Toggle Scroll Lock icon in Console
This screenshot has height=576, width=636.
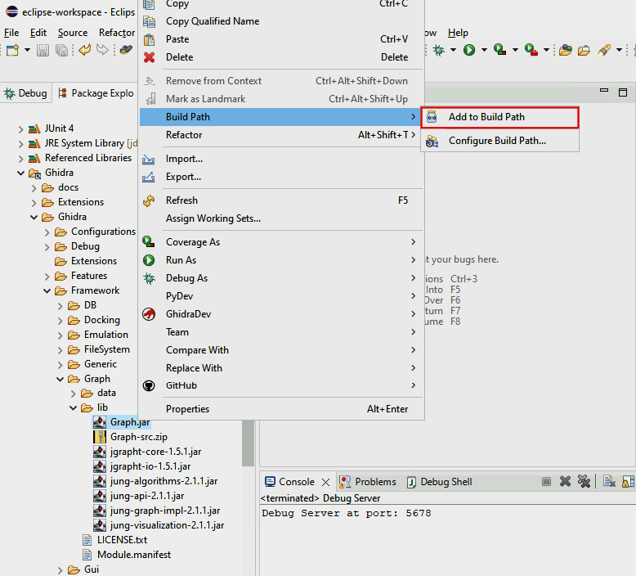628,481
